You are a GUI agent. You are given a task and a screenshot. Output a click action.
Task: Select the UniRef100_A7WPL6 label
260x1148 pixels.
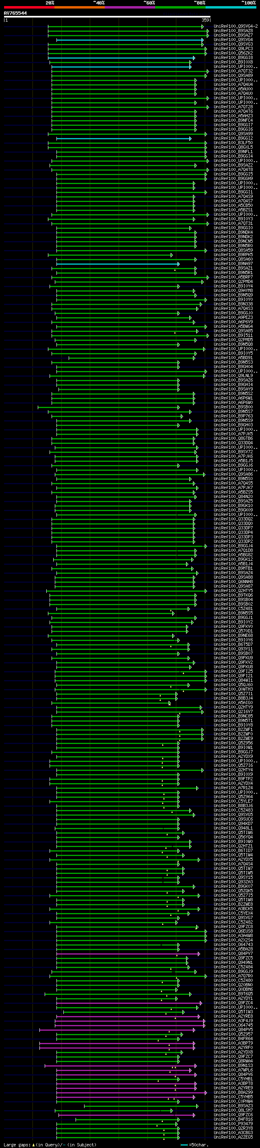233,1070
